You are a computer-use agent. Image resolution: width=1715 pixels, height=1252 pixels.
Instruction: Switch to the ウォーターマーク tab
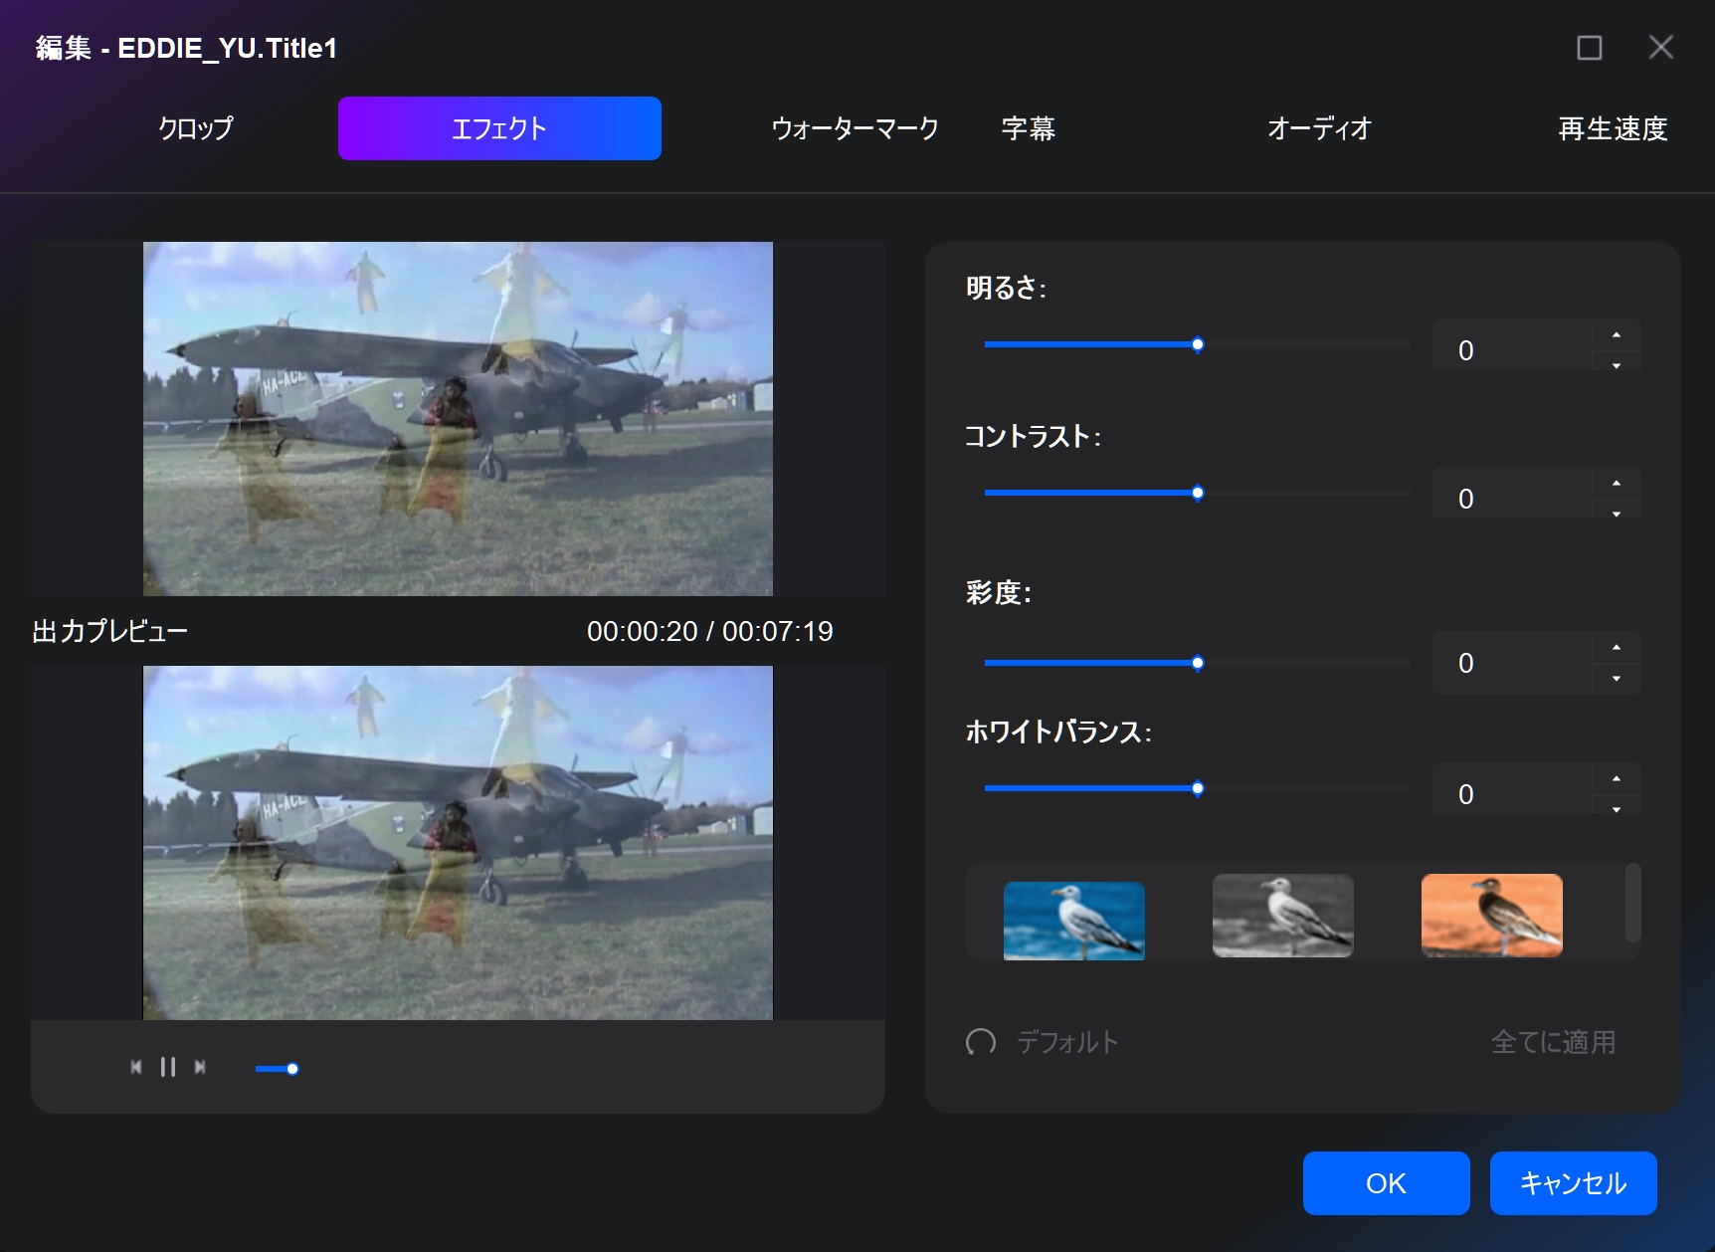click(x=855, y=128)
